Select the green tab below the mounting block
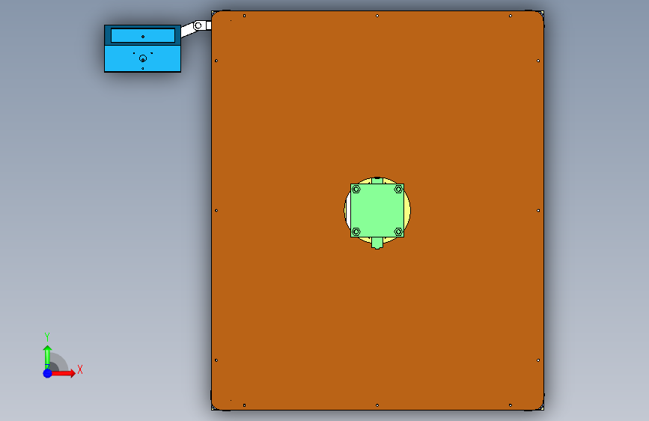649x421 pixels. (377, 243)
